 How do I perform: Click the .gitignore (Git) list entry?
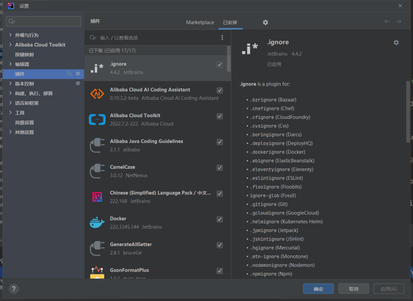(269, 204)
